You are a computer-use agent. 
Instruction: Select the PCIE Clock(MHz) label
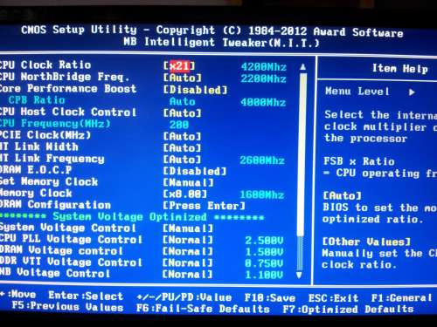[45, 135]
